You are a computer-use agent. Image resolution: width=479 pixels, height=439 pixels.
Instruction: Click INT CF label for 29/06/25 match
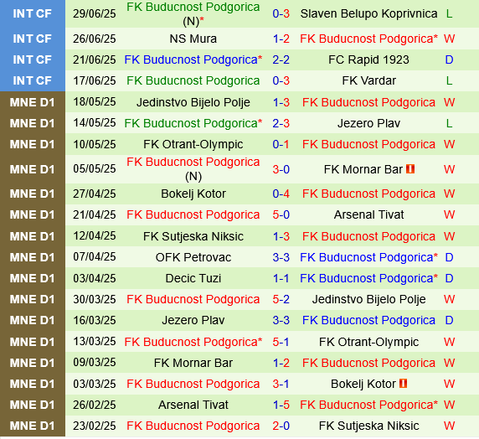coord(33,13)
